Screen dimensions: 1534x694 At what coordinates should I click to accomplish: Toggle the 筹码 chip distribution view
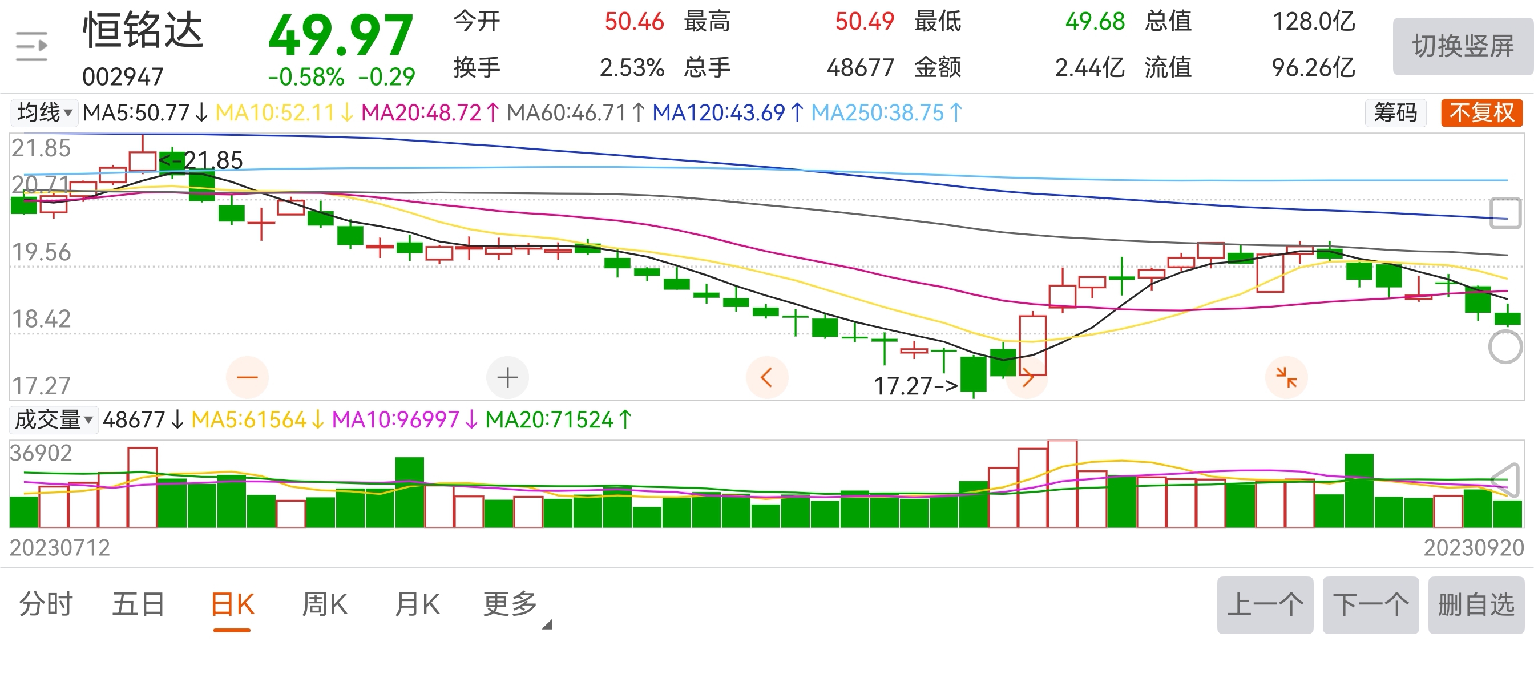(1395, 112)
